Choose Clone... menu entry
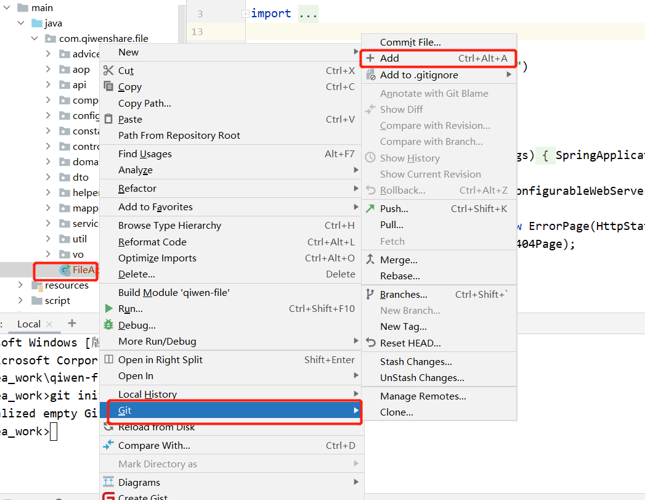645x500 pixels. click(439, 412)
